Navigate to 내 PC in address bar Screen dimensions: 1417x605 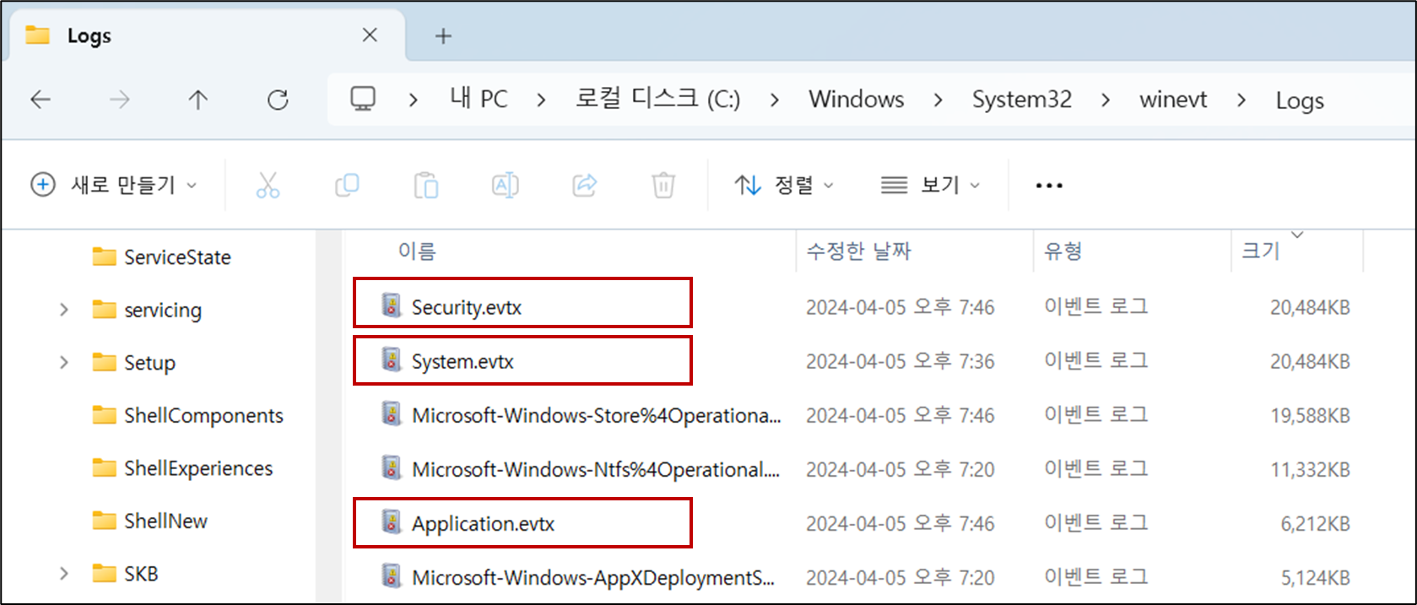point(479,100)
